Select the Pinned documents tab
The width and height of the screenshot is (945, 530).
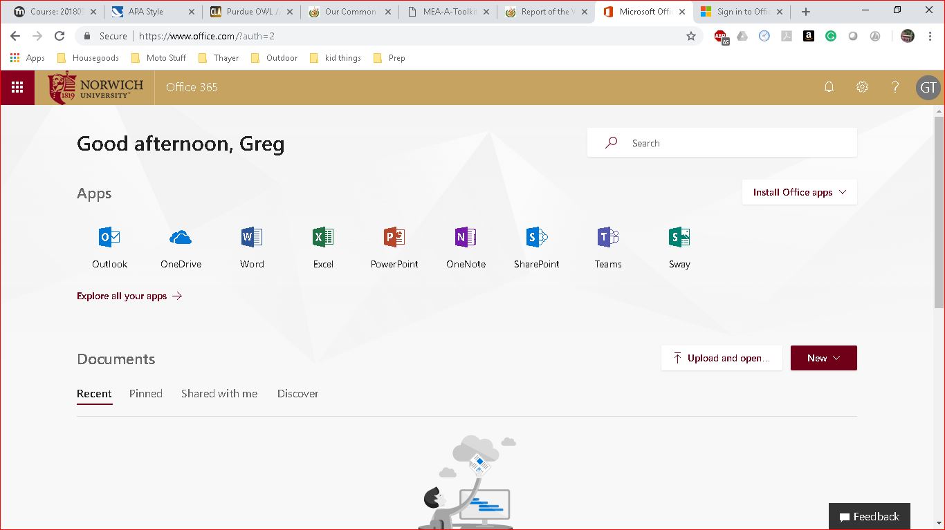click(145, 394)
